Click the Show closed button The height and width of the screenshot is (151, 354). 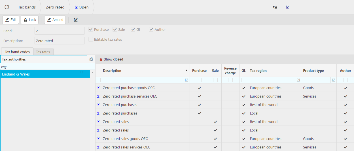tap(111, 59)
